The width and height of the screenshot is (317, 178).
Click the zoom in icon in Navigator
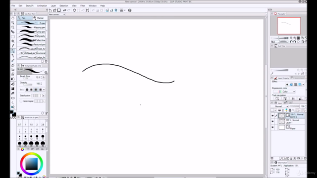click(295, 38)
